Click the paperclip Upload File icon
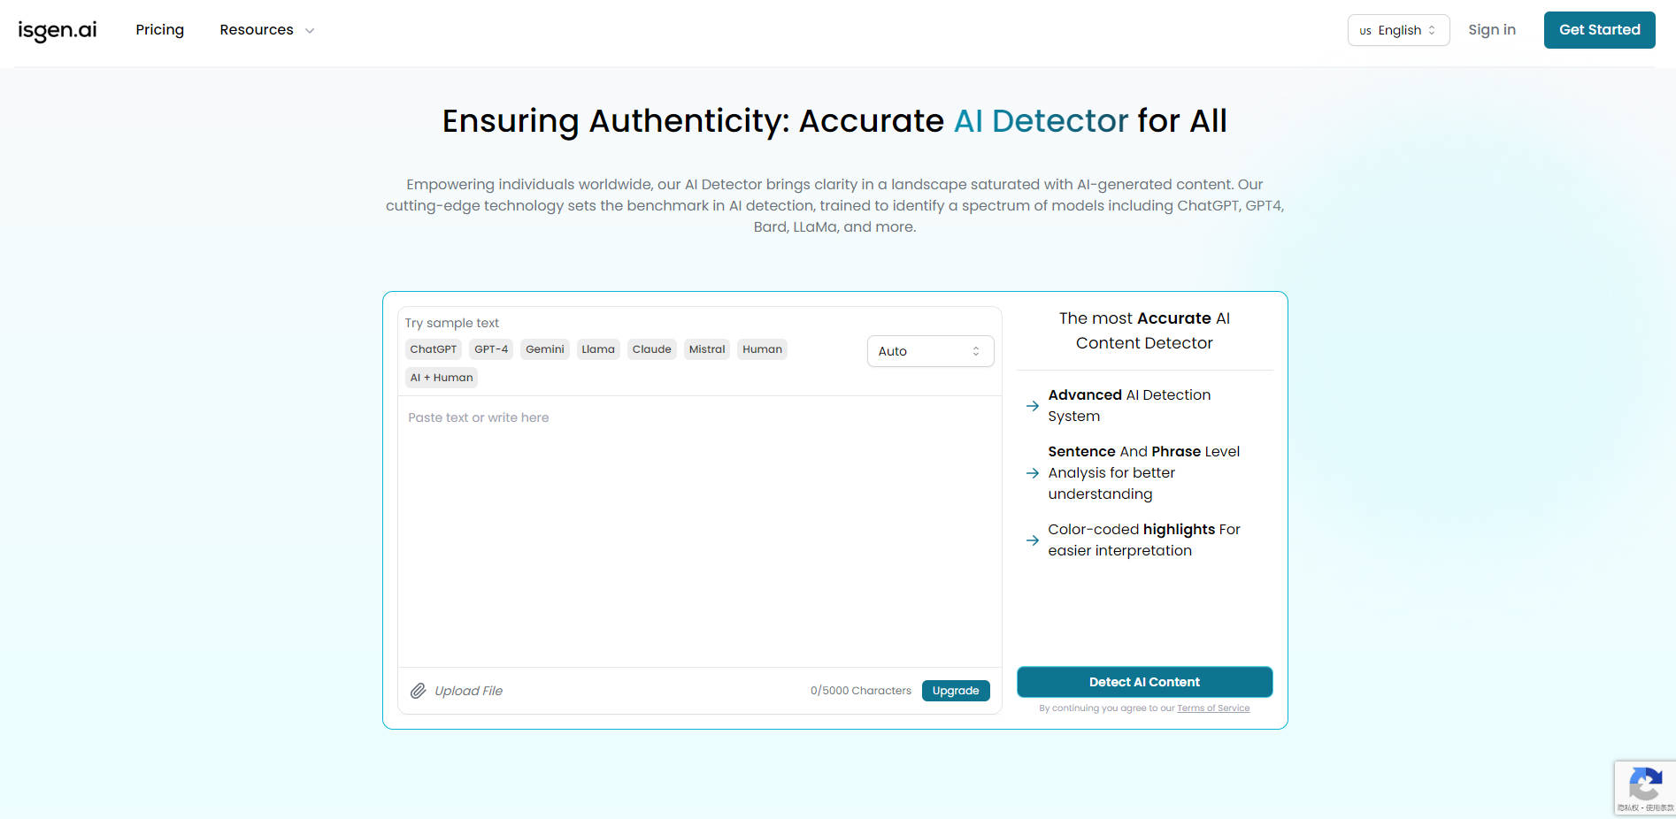Screen dimensions: 1676x819 pos(419,691)
